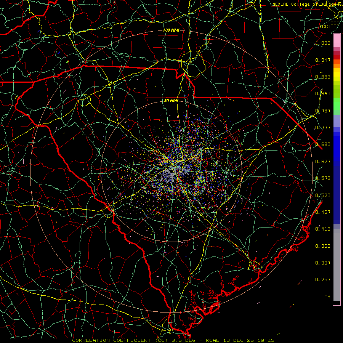
Task: Click the 0.680 scale value
Action: click(323, 144)
